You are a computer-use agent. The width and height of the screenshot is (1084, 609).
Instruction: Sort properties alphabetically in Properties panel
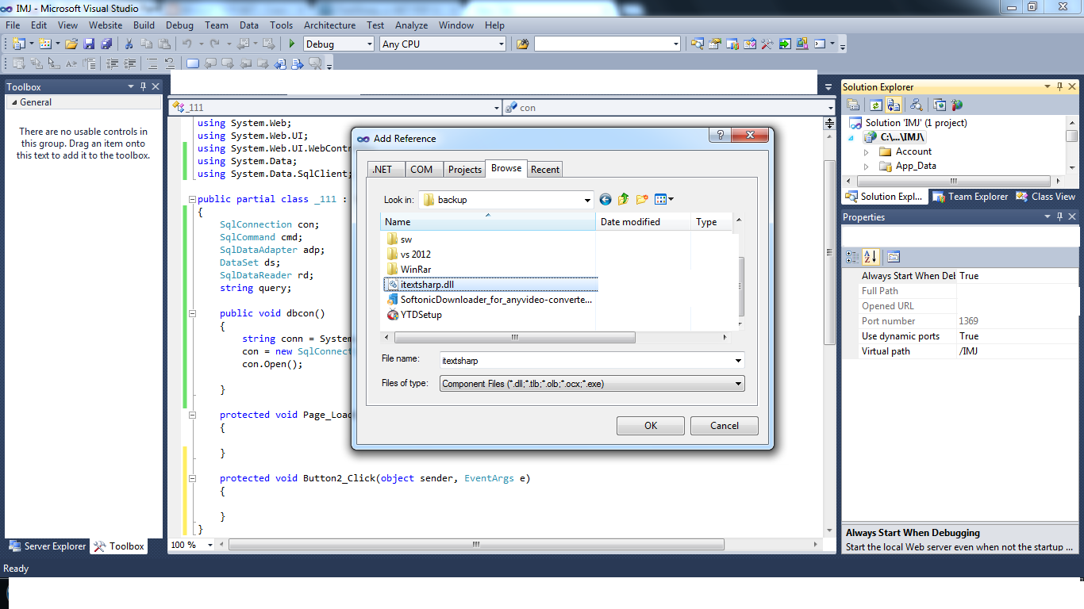click(x=871, y=257)
